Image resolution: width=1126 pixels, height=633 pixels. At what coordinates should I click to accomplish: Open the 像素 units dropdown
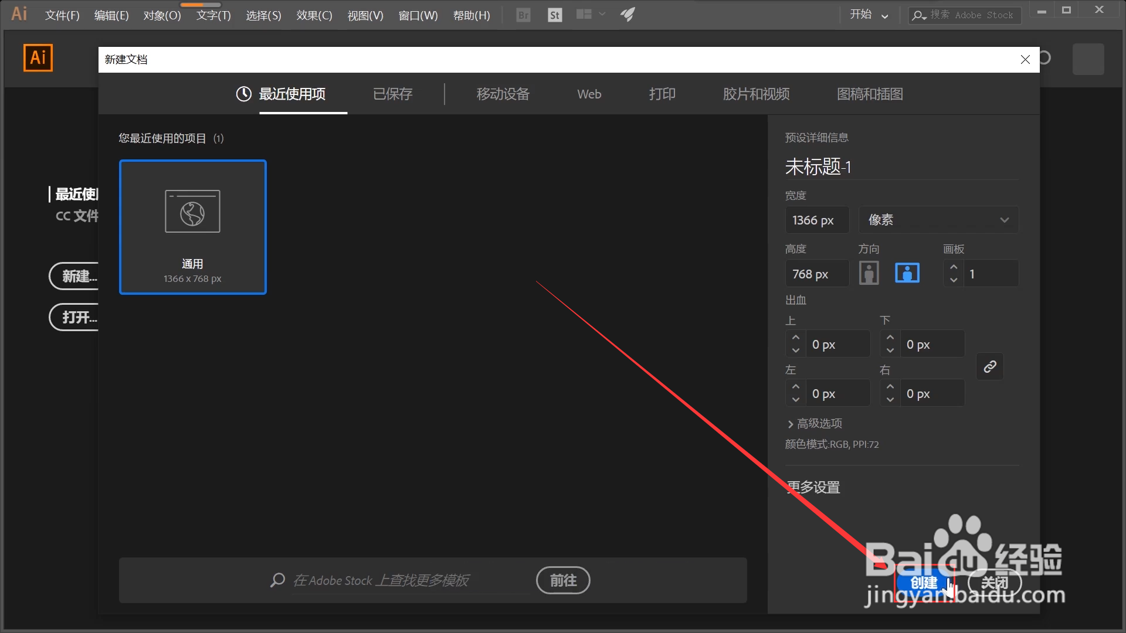pos(938,220)
